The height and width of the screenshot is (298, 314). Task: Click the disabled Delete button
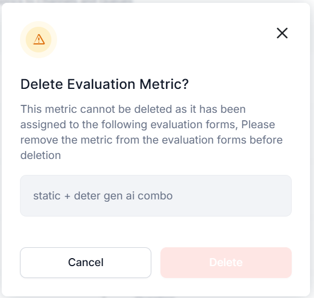coord(226,263)
